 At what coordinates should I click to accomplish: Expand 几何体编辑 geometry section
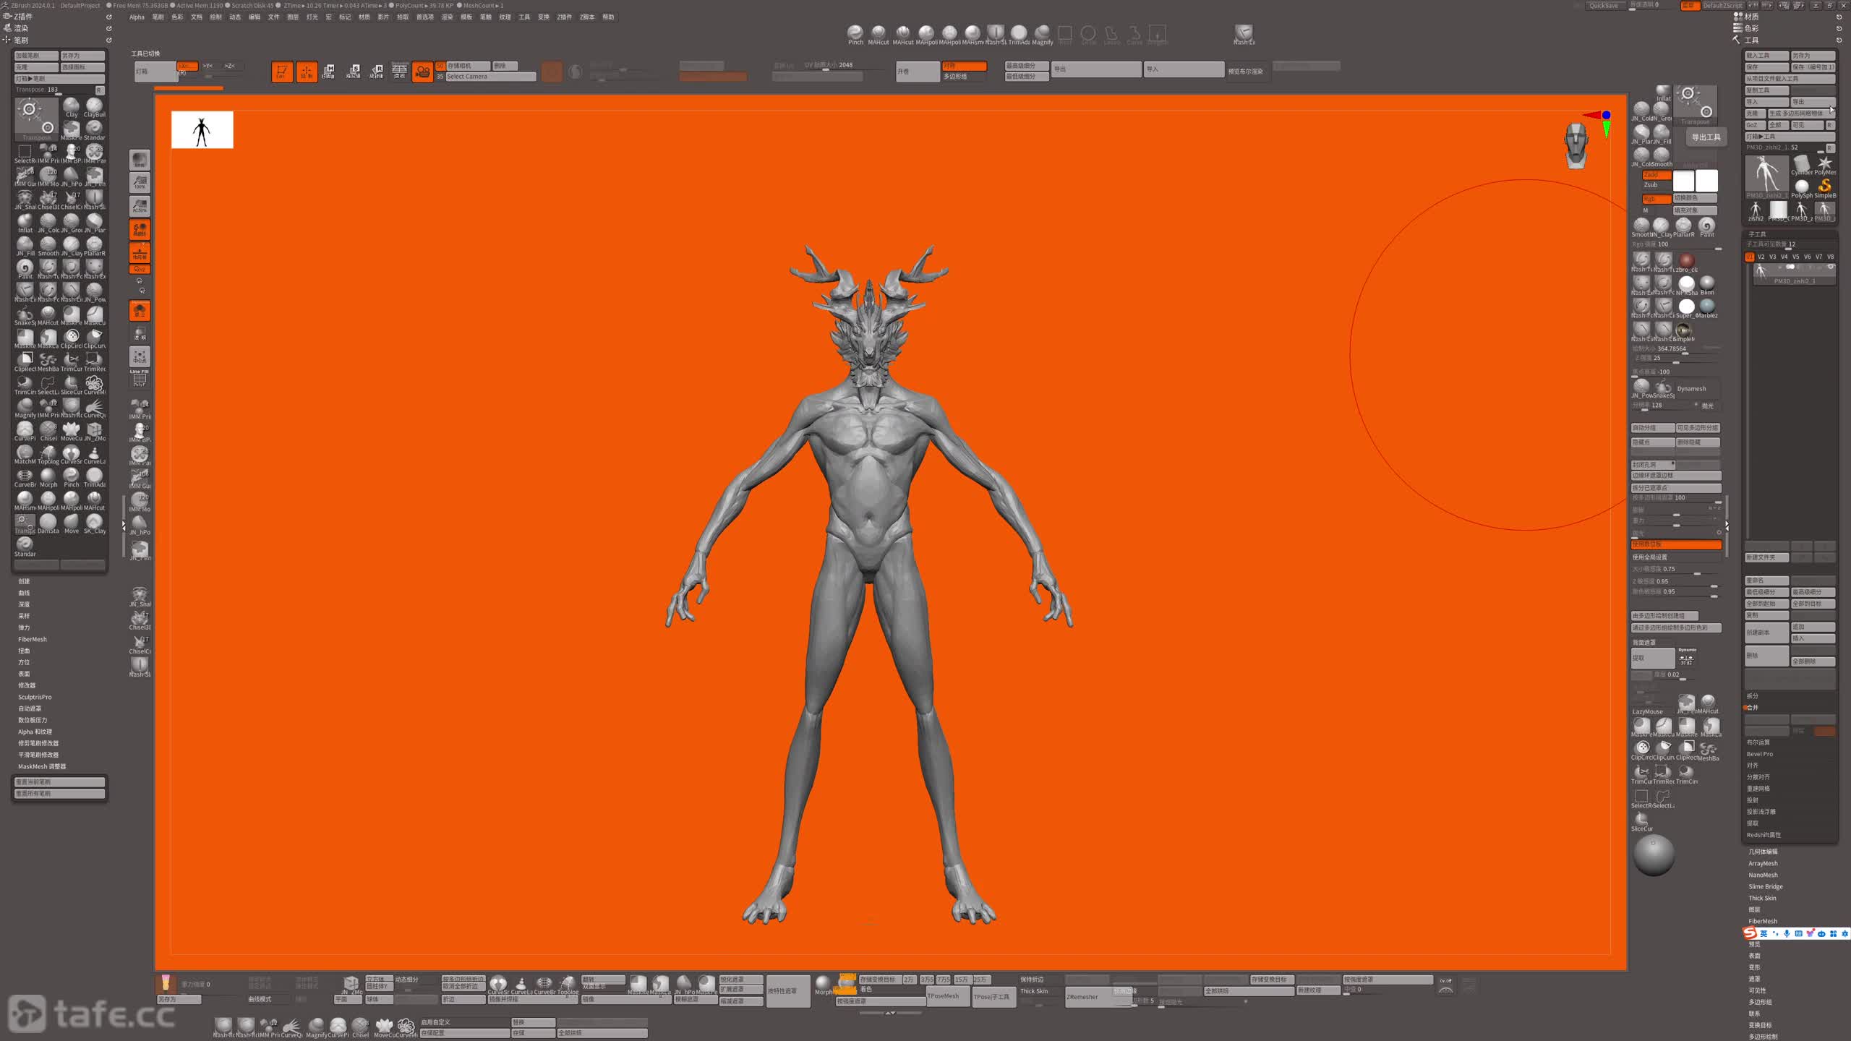pyautogui.click(x=1763, y=852)
